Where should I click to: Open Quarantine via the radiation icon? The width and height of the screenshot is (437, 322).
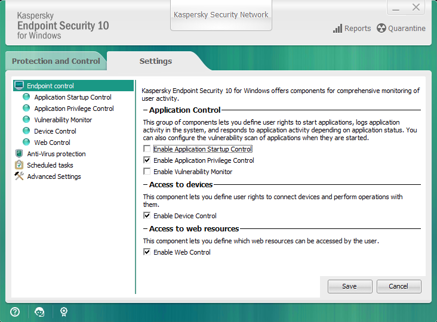(x=381, y=28)
